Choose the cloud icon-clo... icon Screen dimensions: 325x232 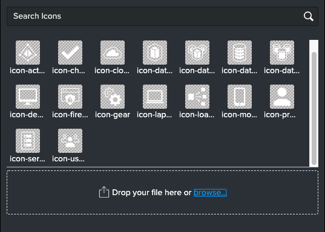tap(113, 53)
